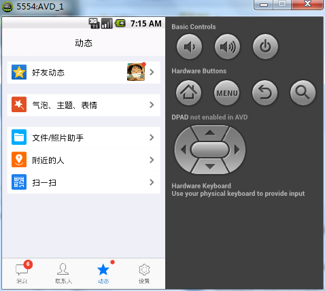Expand 好友动态 row chevron
Image resolution: width=325 pixels, height=291 pixels.
click(x=152, y=72)
